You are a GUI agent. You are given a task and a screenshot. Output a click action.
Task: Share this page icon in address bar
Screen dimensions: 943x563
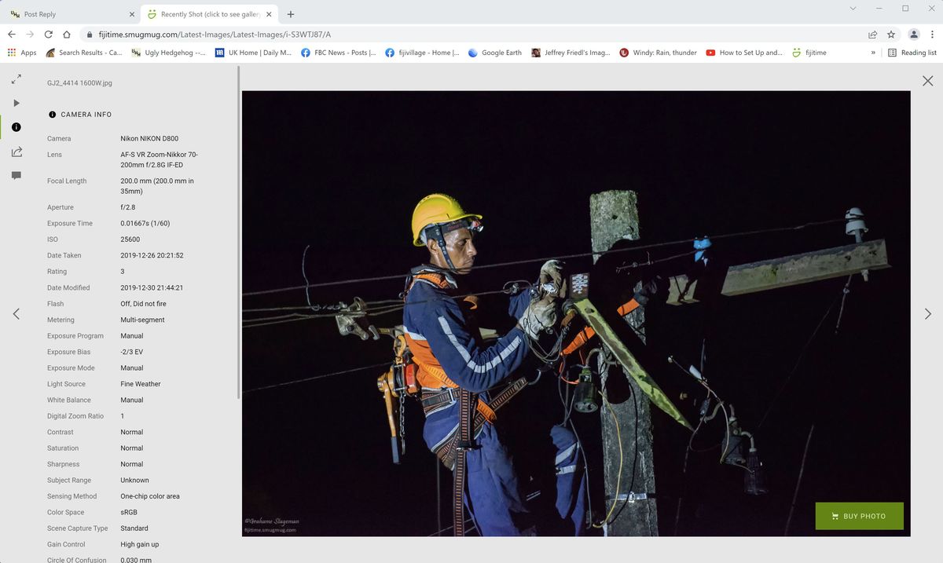point(873,35)
